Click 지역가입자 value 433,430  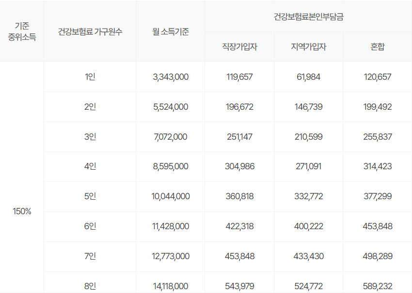pos(308,256)
